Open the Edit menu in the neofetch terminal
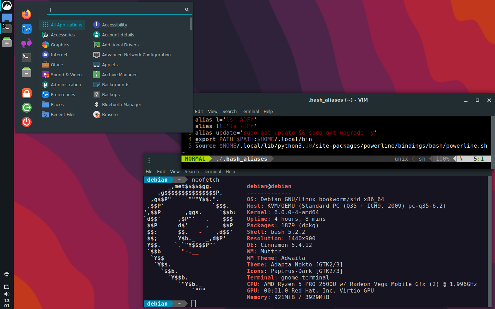The image size is (495, 309). click(x=161, y=172)
